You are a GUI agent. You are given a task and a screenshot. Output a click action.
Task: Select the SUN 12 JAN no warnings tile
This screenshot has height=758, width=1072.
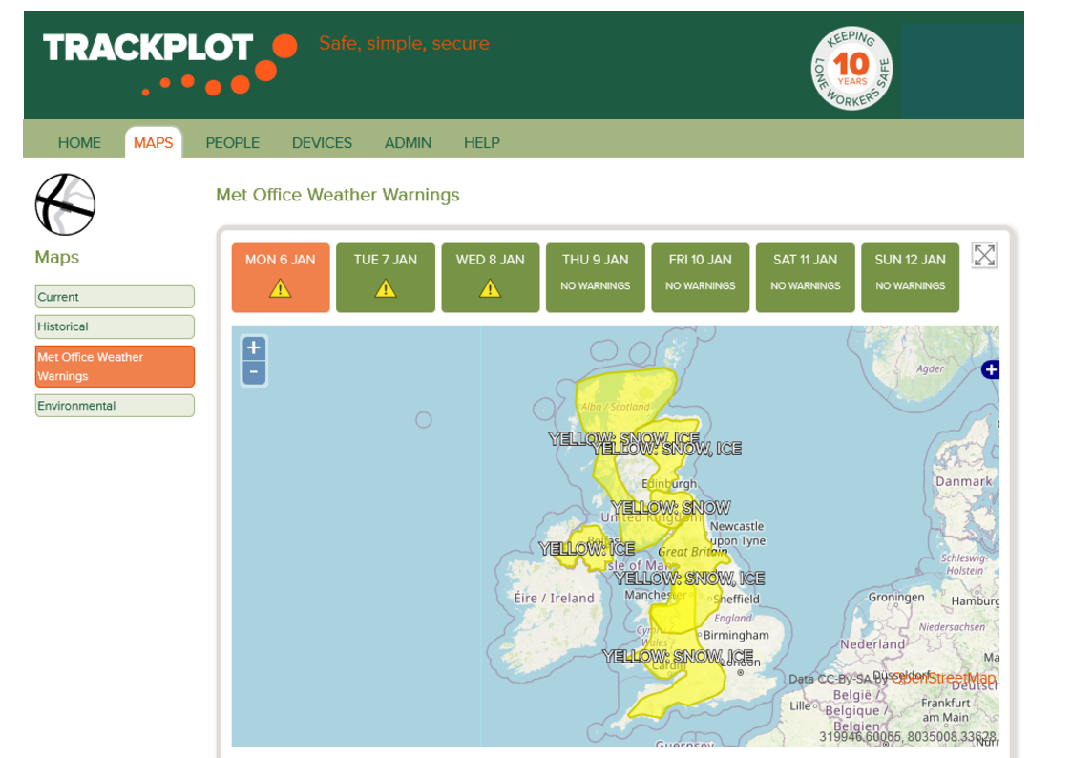point(910,278)
